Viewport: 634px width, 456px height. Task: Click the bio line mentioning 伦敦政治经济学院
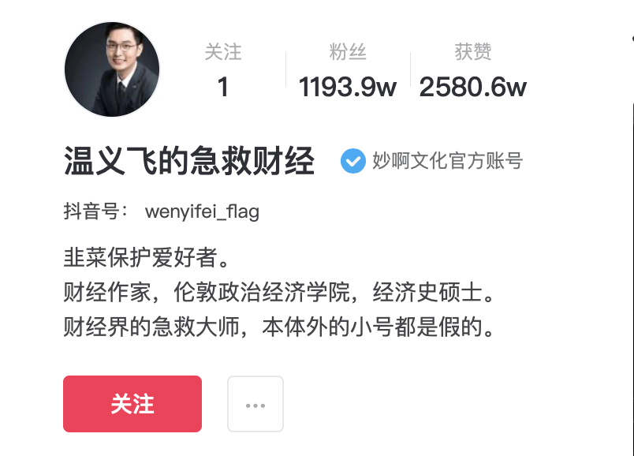point(279,292)
